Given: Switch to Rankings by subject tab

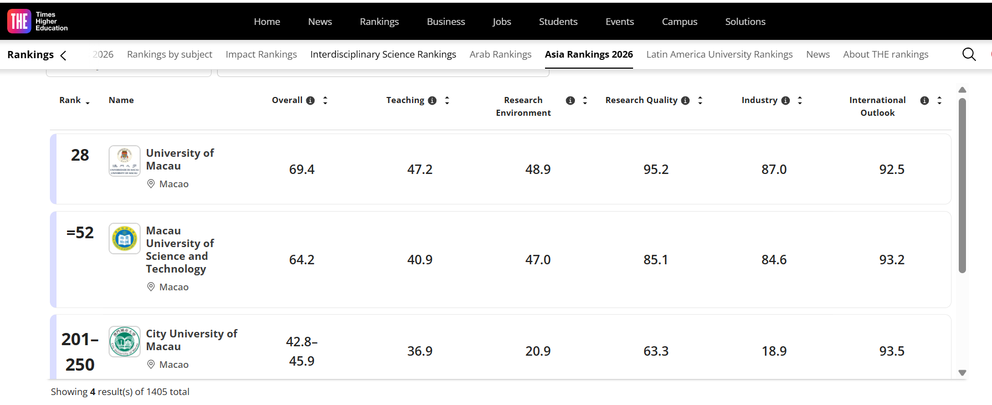Looking at the screenshot, I should pos(169,54).
